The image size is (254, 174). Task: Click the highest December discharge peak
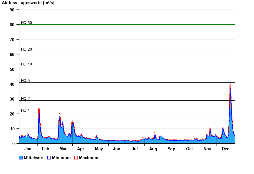tap(230, 84)
